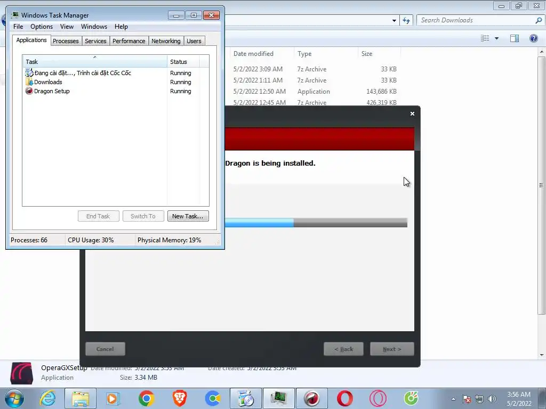The height and width of the screenshot is (409, 546).
Task: Open the Windows menu in Task Manager
Action: (x=94, y=27)
